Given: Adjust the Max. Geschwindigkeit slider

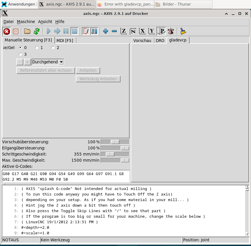Looking at the screenshot, I should click(x=115, y=160).
